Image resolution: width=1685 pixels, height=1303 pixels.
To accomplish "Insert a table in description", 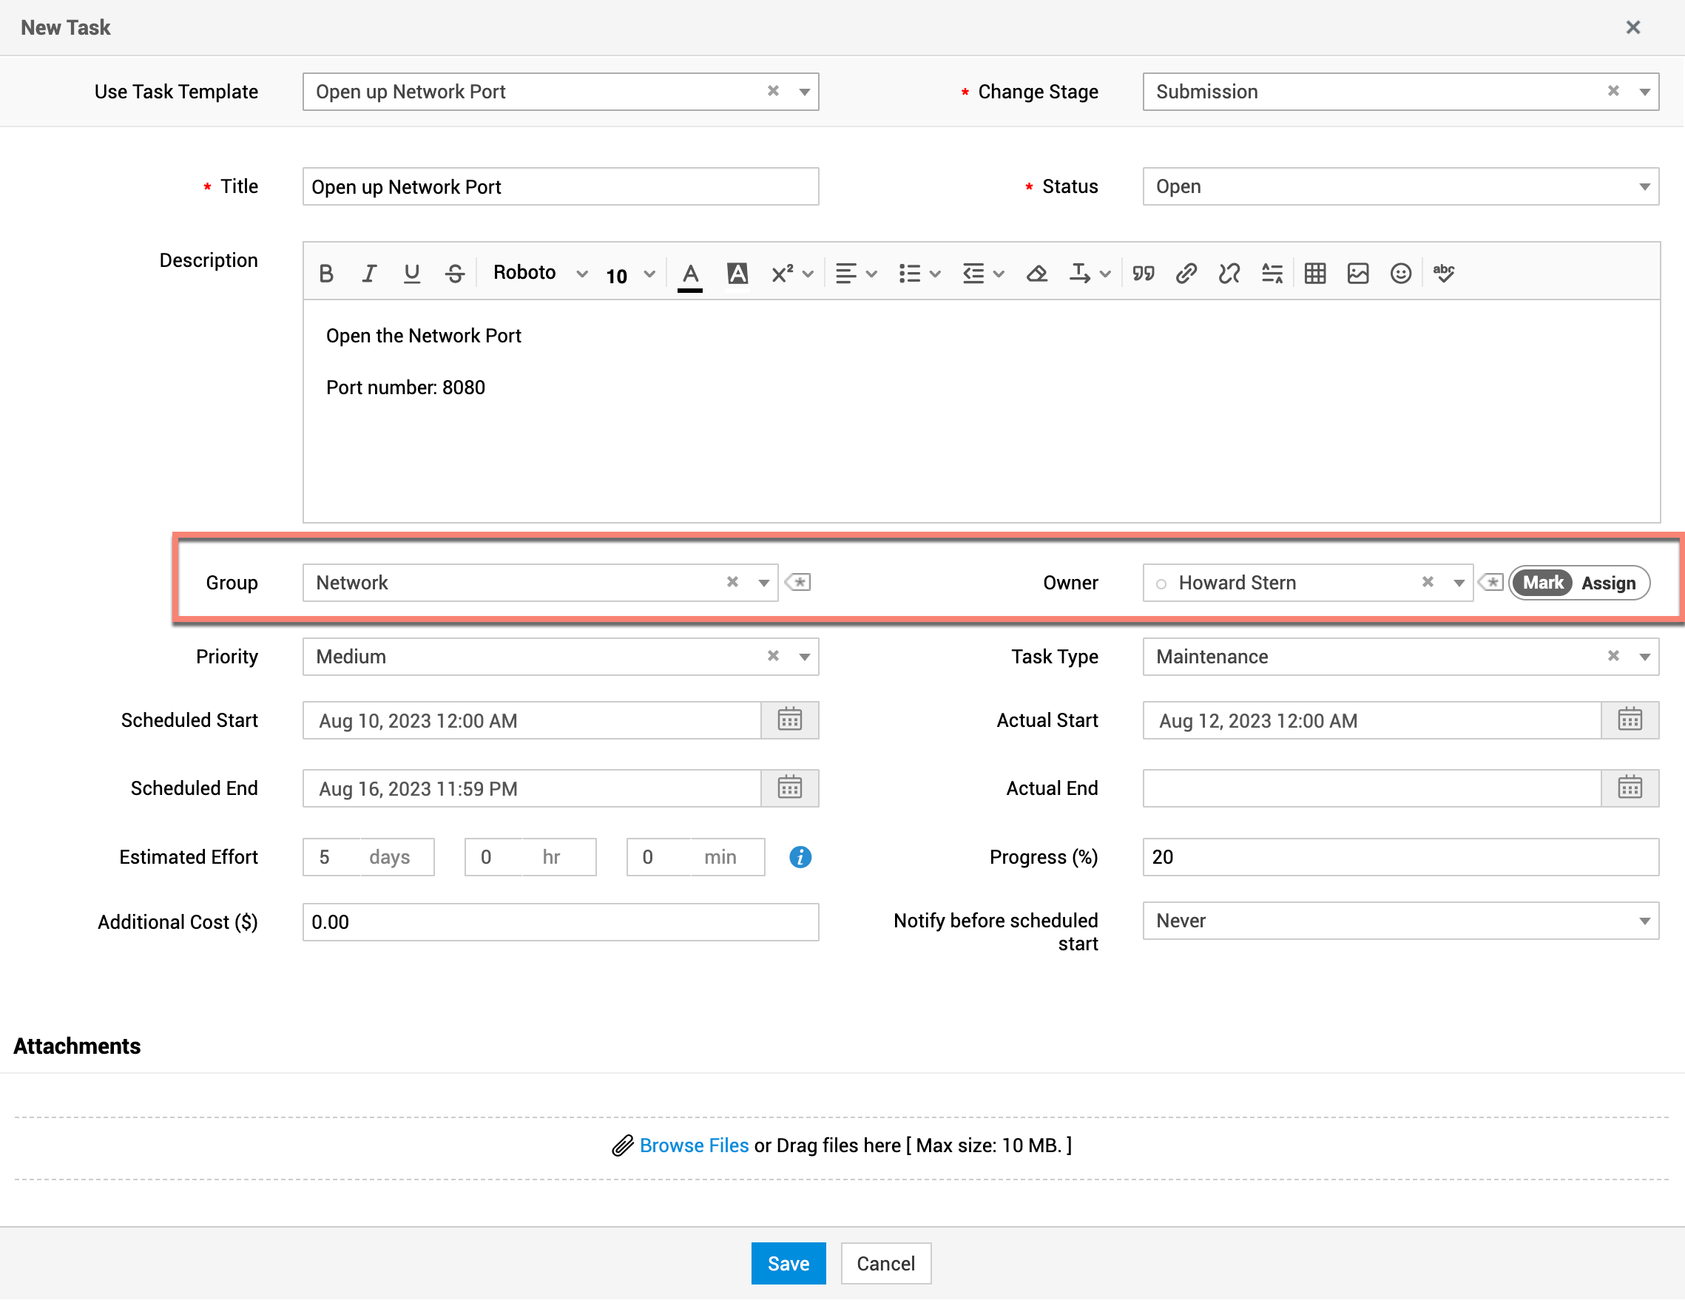I will 1314,274.
